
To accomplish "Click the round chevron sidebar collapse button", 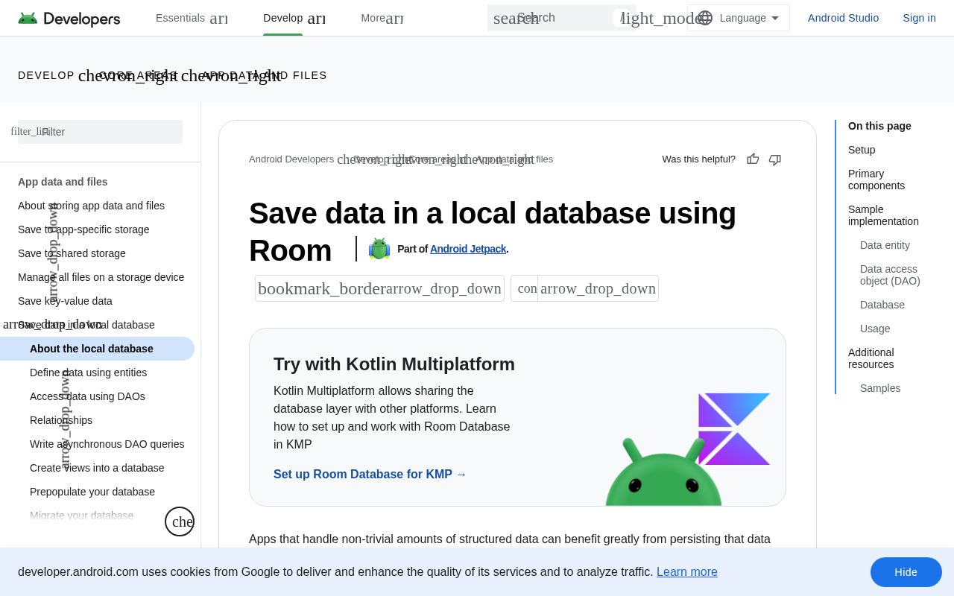I will click(180, 521).
